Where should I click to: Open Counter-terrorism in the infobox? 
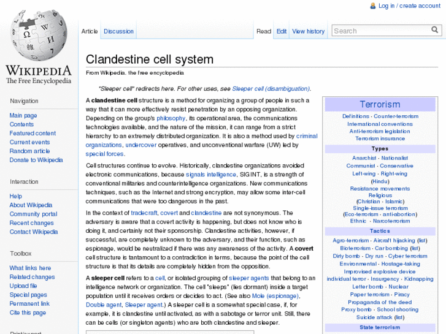(x=396, y=116)
